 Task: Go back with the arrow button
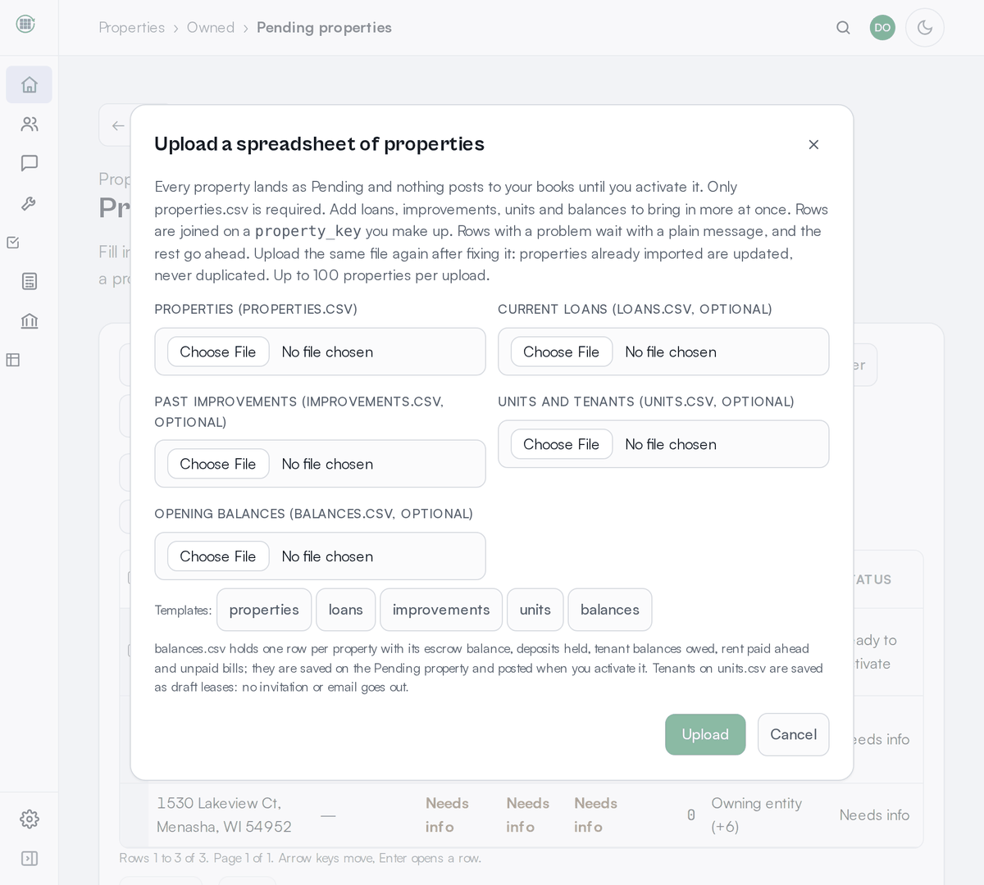(x=118, y=125)
